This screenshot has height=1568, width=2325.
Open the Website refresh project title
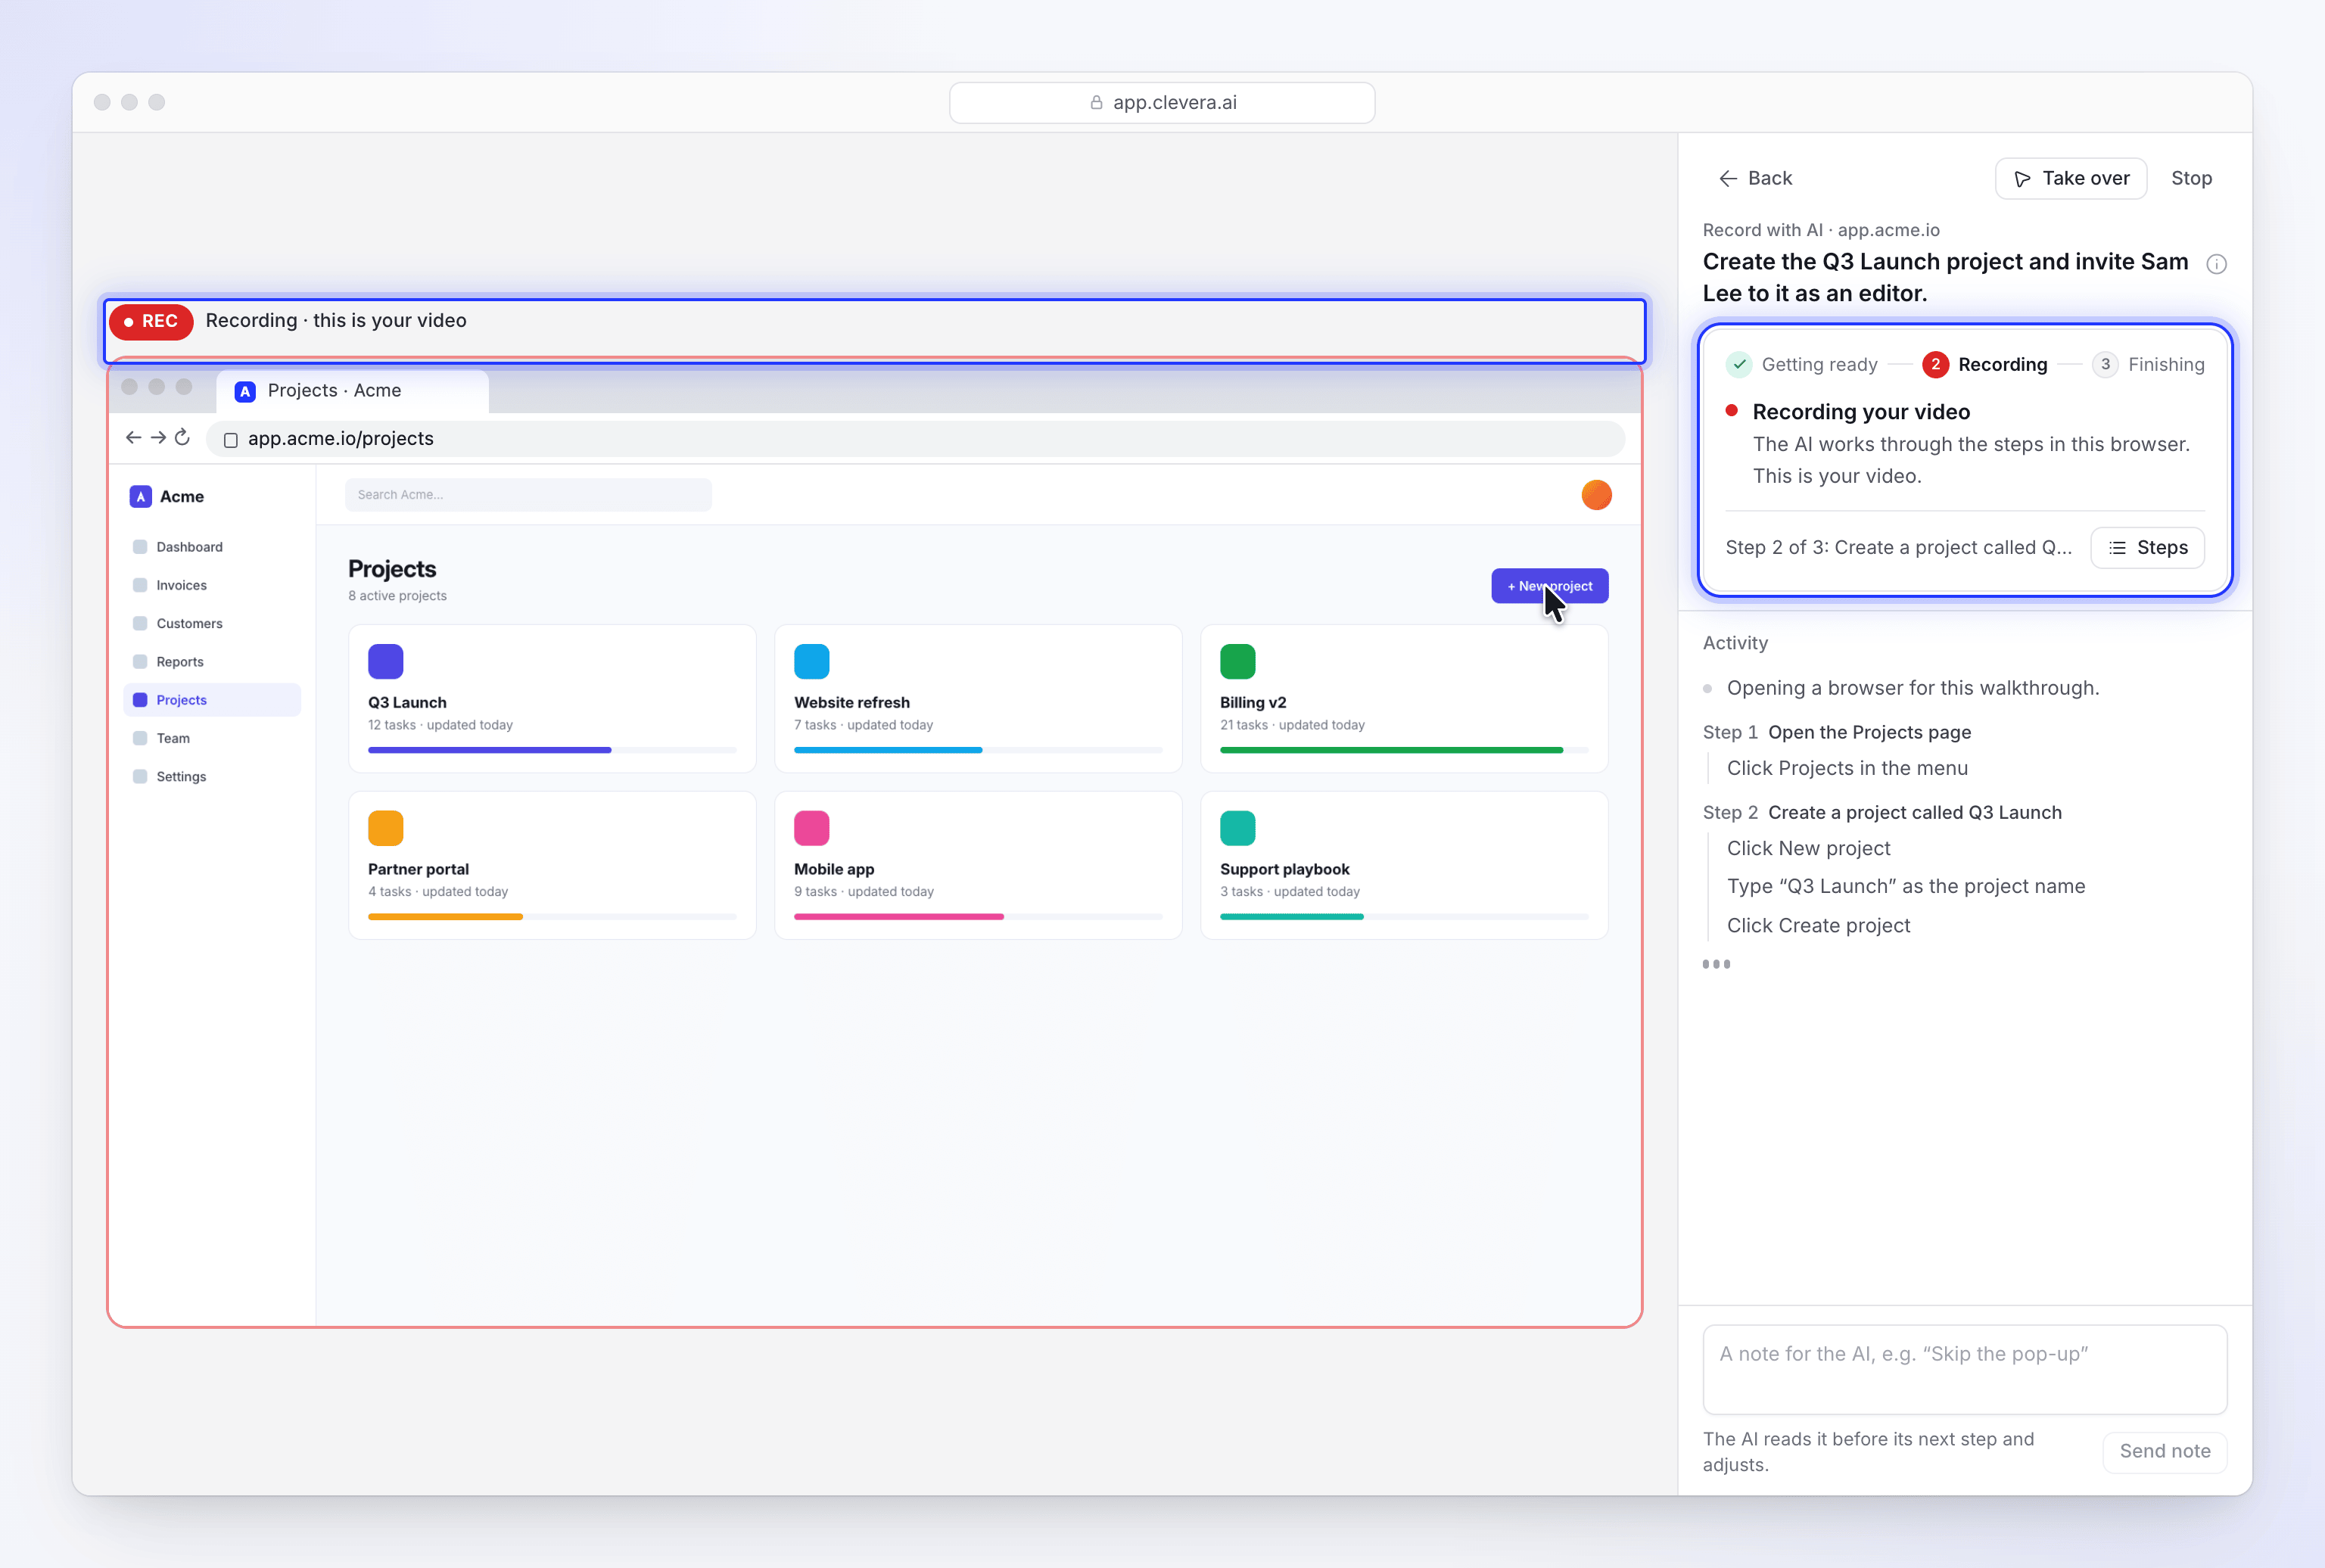[852, 703]
